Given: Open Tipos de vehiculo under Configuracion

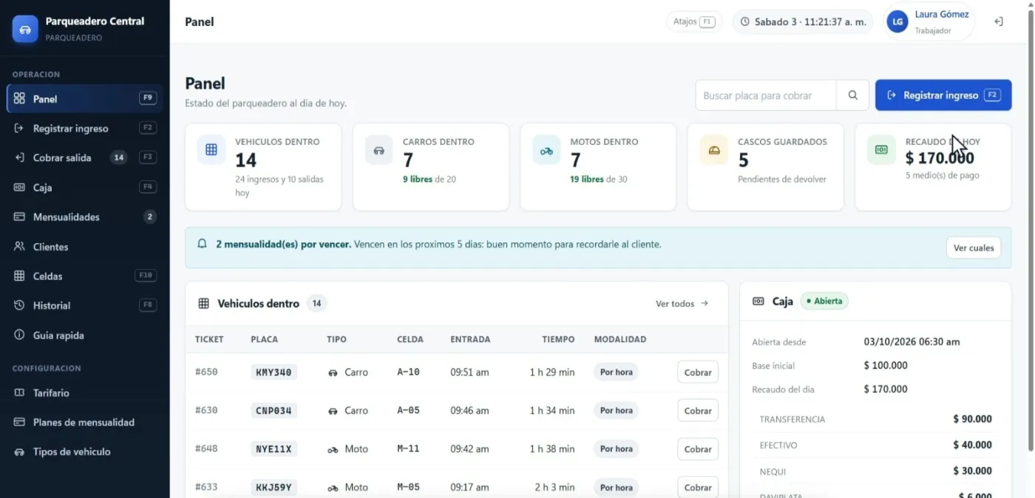Looking at the screenshot, I should coord(85,451).
